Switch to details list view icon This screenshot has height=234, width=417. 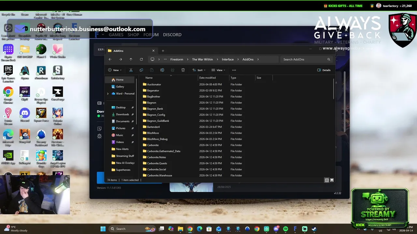pos(327,180)
